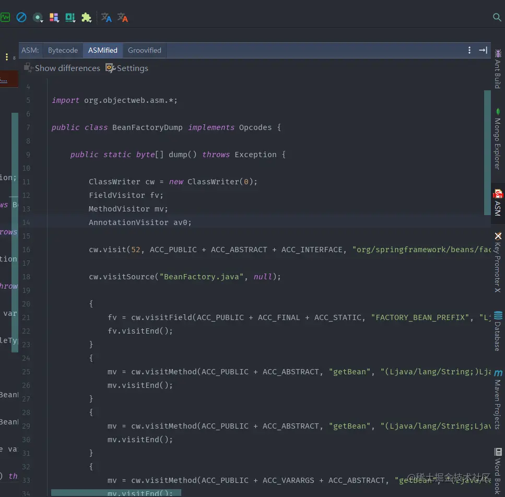The image size is (505, 497).
Task: Open the green puzzle-piece plugins icon
Action: click(x=86, y=17)
